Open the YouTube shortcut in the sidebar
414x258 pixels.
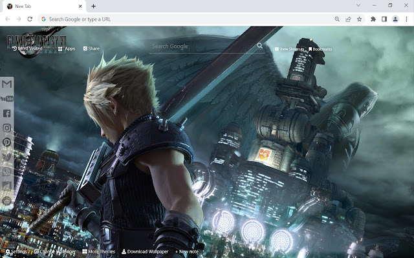tap(7, 99)
